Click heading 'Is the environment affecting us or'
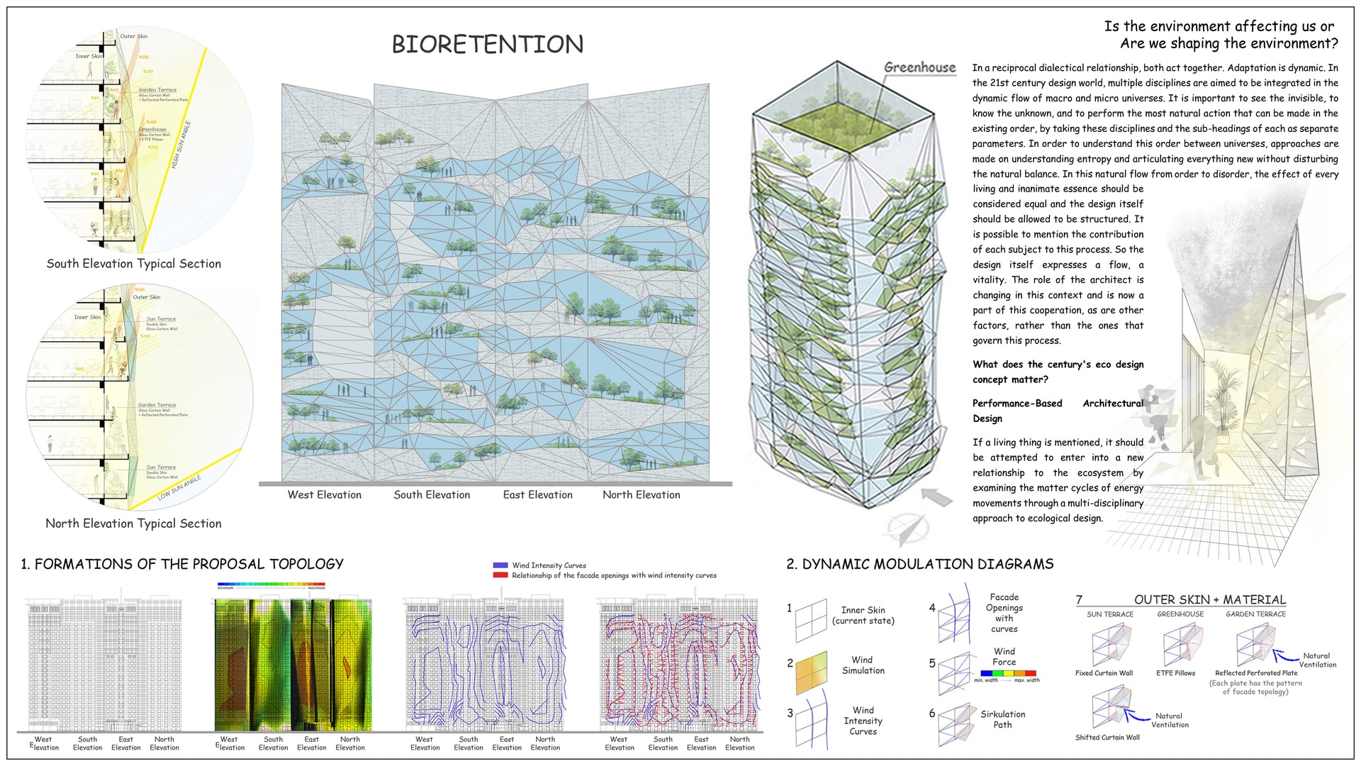The image size is (1361, 766). click(x=1219, y=26)
